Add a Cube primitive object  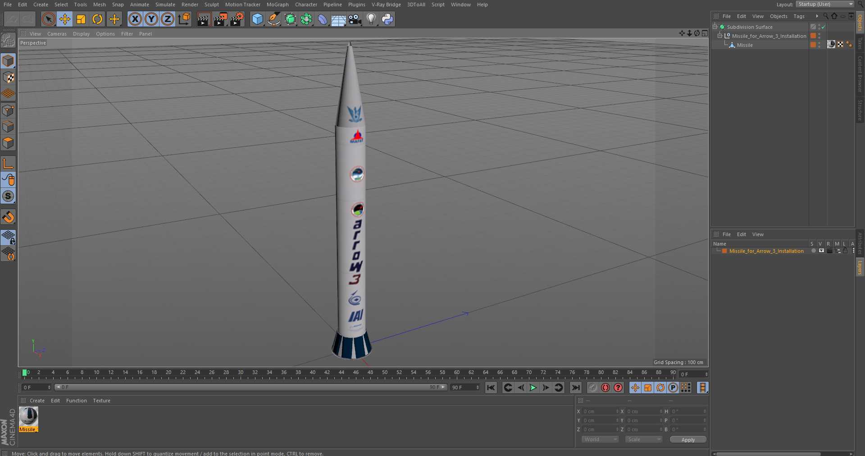tap(257, 19)
